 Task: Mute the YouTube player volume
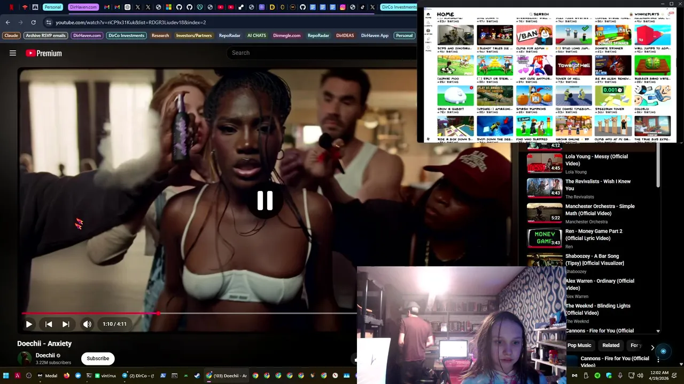pos(87,324)
